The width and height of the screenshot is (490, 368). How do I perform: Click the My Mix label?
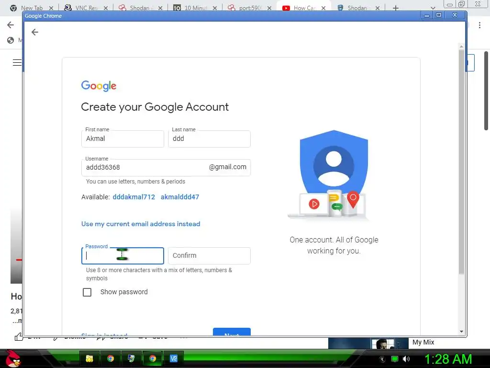tap(423, 342)
